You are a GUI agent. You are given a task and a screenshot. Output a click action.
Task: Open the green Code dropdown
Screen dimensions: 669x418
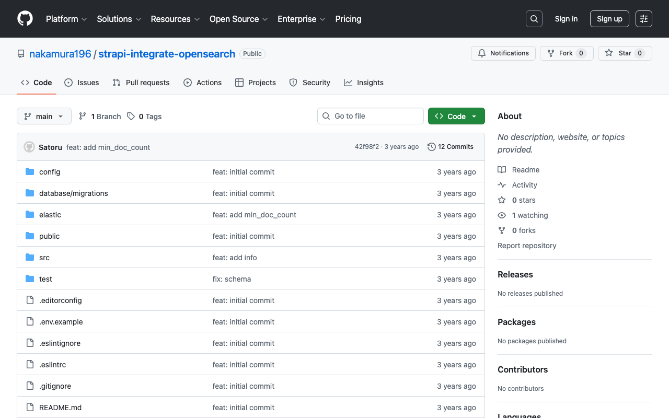tap(456, 116)
